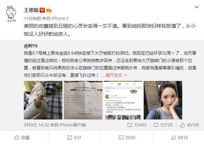Repost this post showing 537 shares
The width and height of the screenshot is (204, 144).
tap(74, 137)
